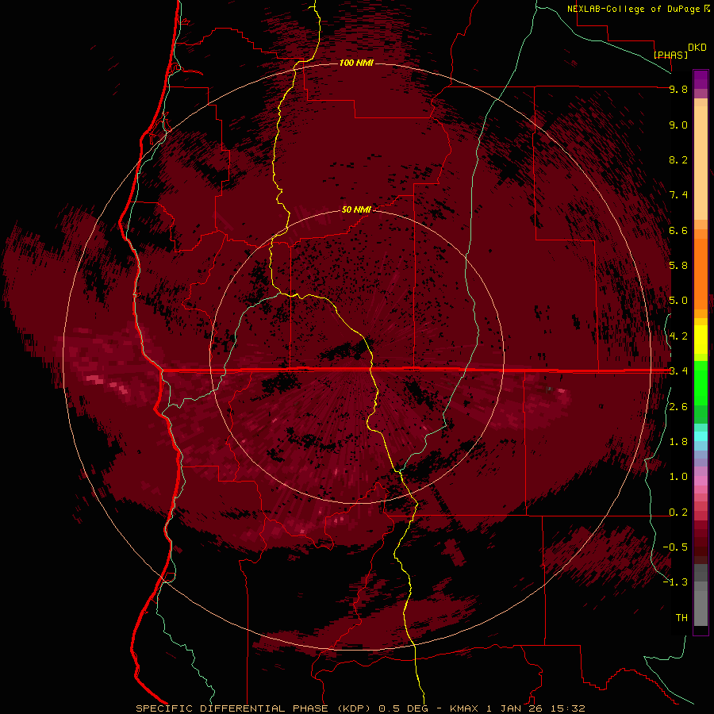Click the TH threshold label

[x=681, y=617]
